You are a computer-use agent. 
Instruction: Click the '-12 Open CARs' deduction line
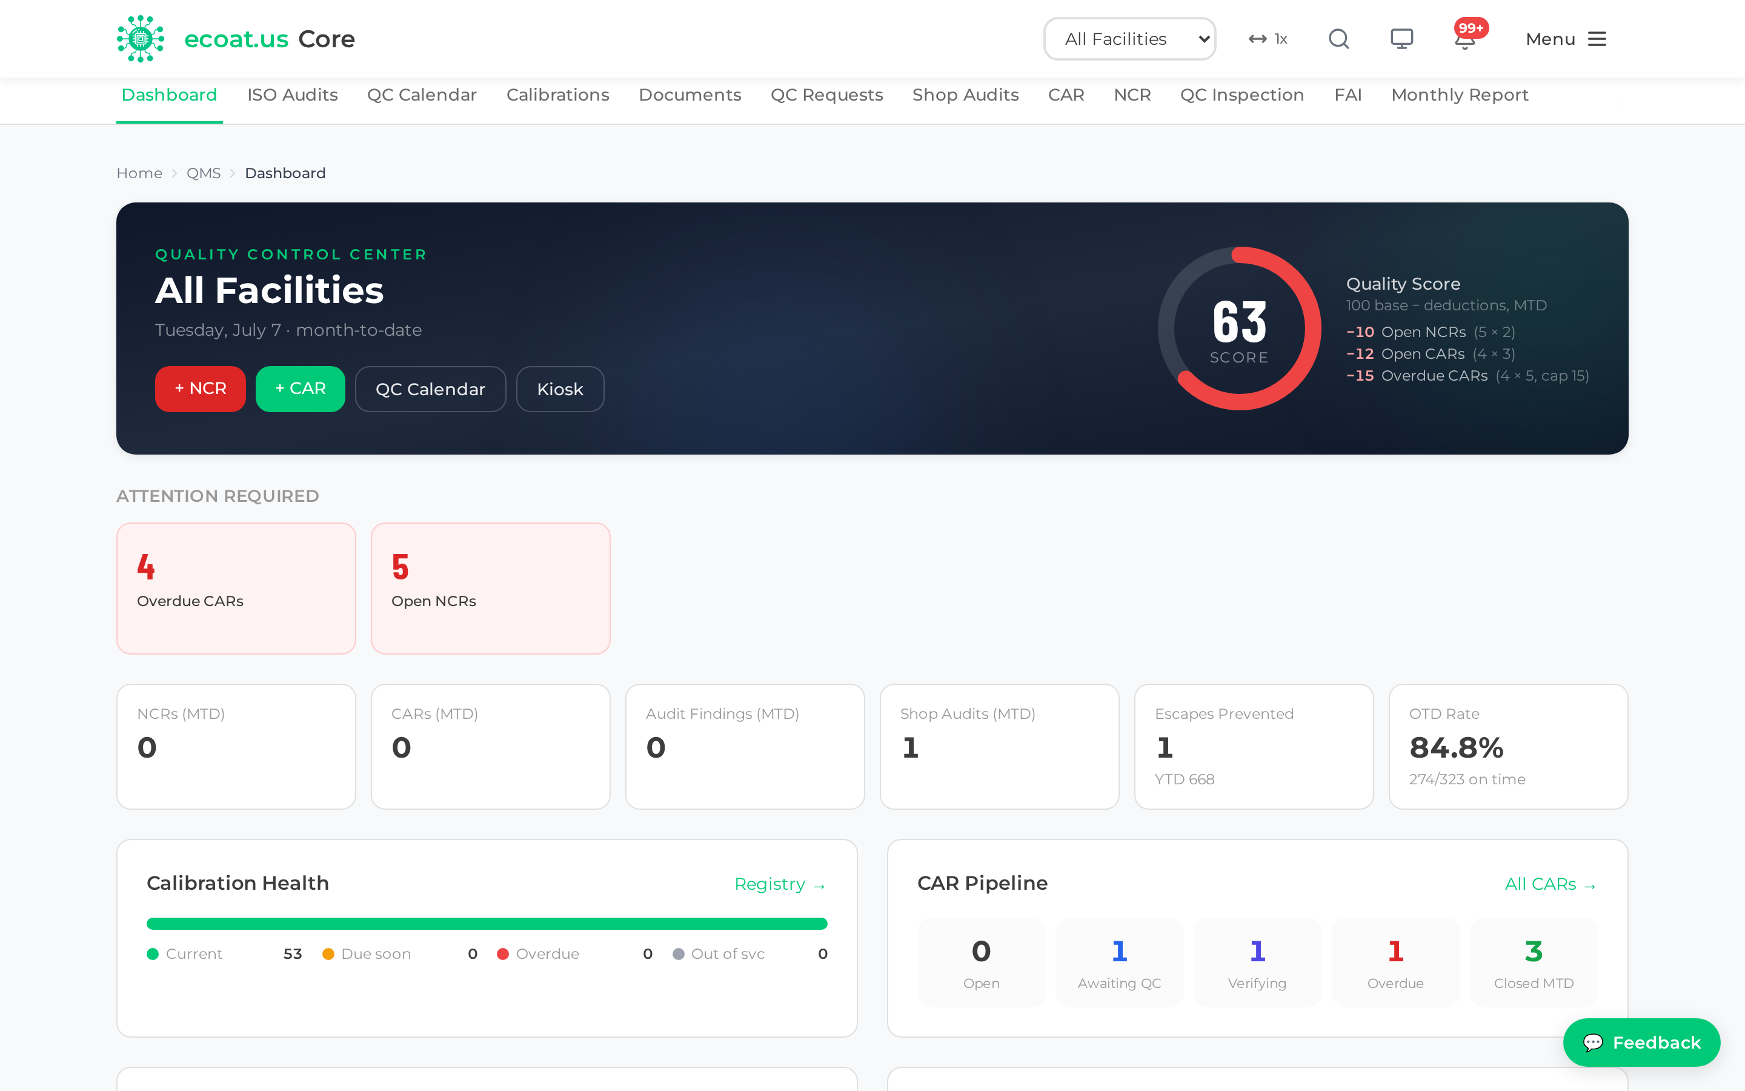point(1431,355)
